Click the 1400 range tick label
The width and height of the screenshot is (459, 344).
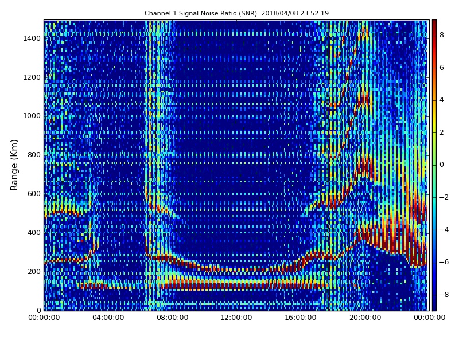(x=32, y=38)
